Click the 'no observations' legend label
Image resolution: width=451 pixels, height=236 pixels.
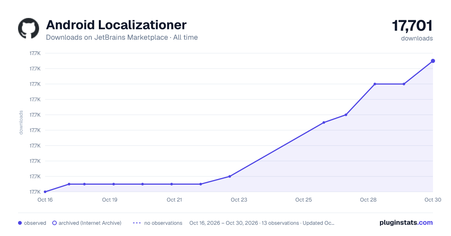(163, 223)
